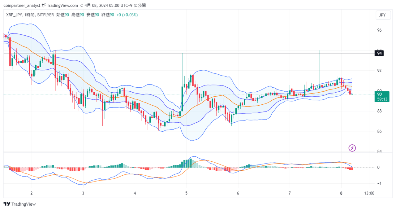Click date marker 8 on the time axis
This screenshot has height=210, width=396.
[x=341, y=193]
